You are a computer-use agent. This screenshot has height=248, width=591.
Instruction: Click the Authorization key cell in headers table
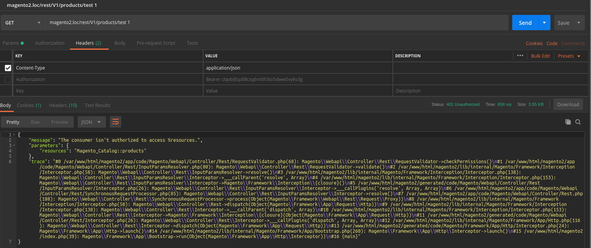click(x=108, y=79)
